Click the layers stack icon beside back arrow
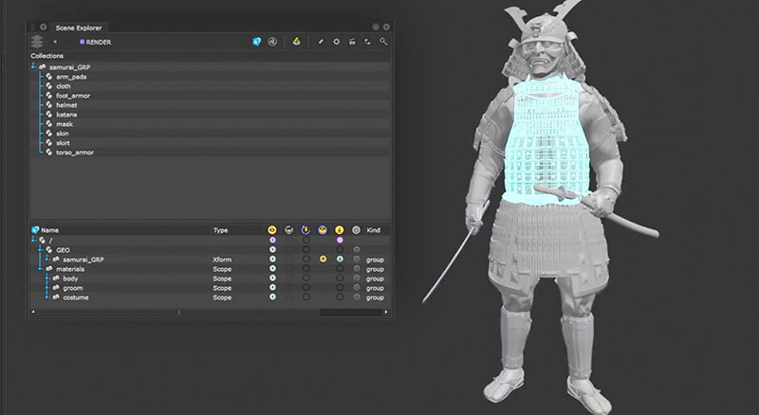Screen dimensions: 759x415 click(37, 42)
